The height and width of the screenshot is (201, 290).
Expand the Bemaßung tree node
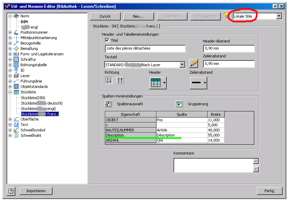pos(10,49)
